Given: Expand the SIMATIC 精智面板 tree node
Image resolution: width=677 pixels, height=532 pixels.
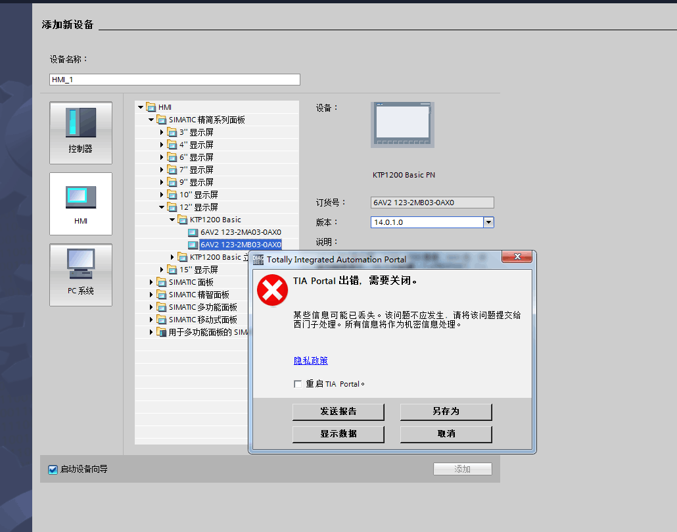Looking at the screenshot, I should [x=151, y=295].
